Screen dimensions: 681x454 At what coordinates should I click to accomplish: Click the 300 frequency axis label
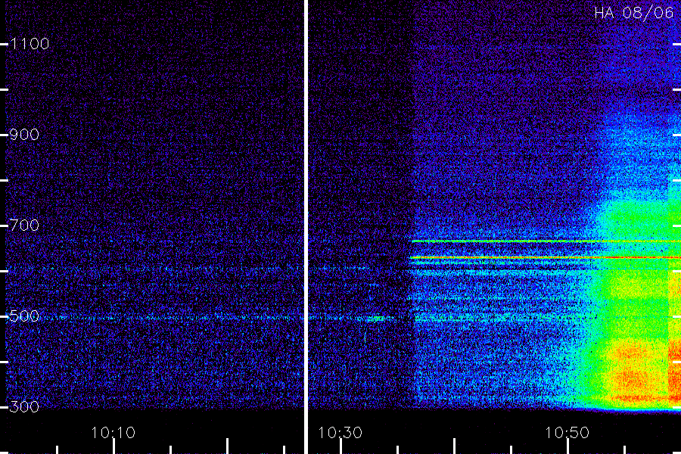coord(24,407)
